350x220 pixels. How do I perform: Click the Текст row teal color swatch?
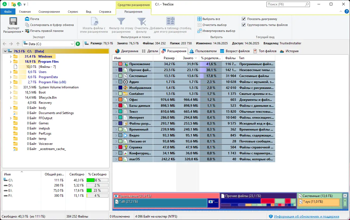[x=120, y=112]
